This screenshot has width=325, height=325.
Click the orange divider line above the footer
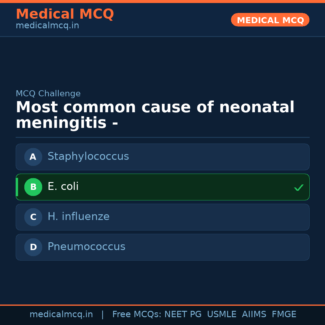click(x=162, y=305)
